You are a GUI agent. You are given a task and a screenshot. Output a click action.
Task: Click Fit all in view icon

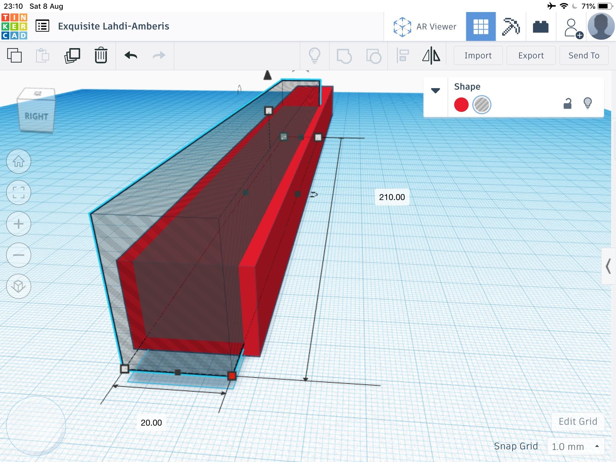coord(19,193)
